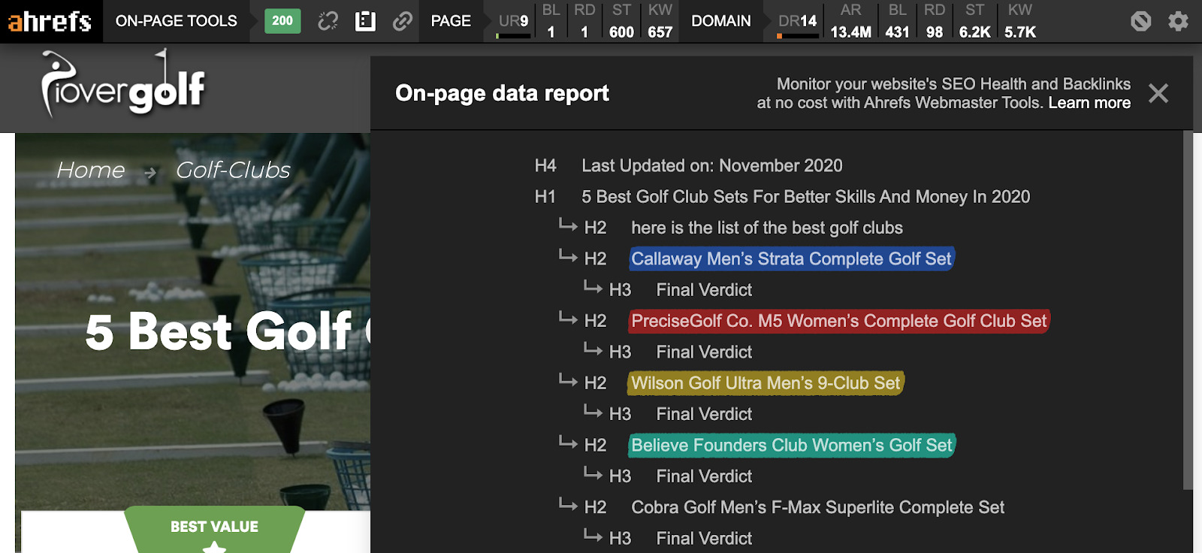Click the 200 HTTP status badge
1202x553 pixels.
tap(282, 21)
